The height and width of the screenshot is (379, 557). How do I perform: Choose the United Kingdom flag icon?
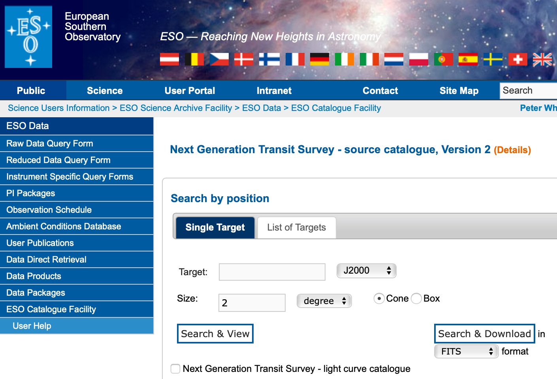542,59
